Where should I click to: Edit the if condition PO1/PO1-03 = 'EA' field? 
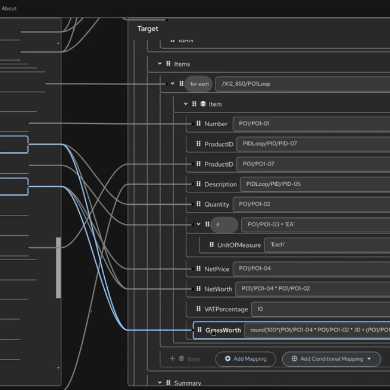pyautogui.click(x=316, y=224)
